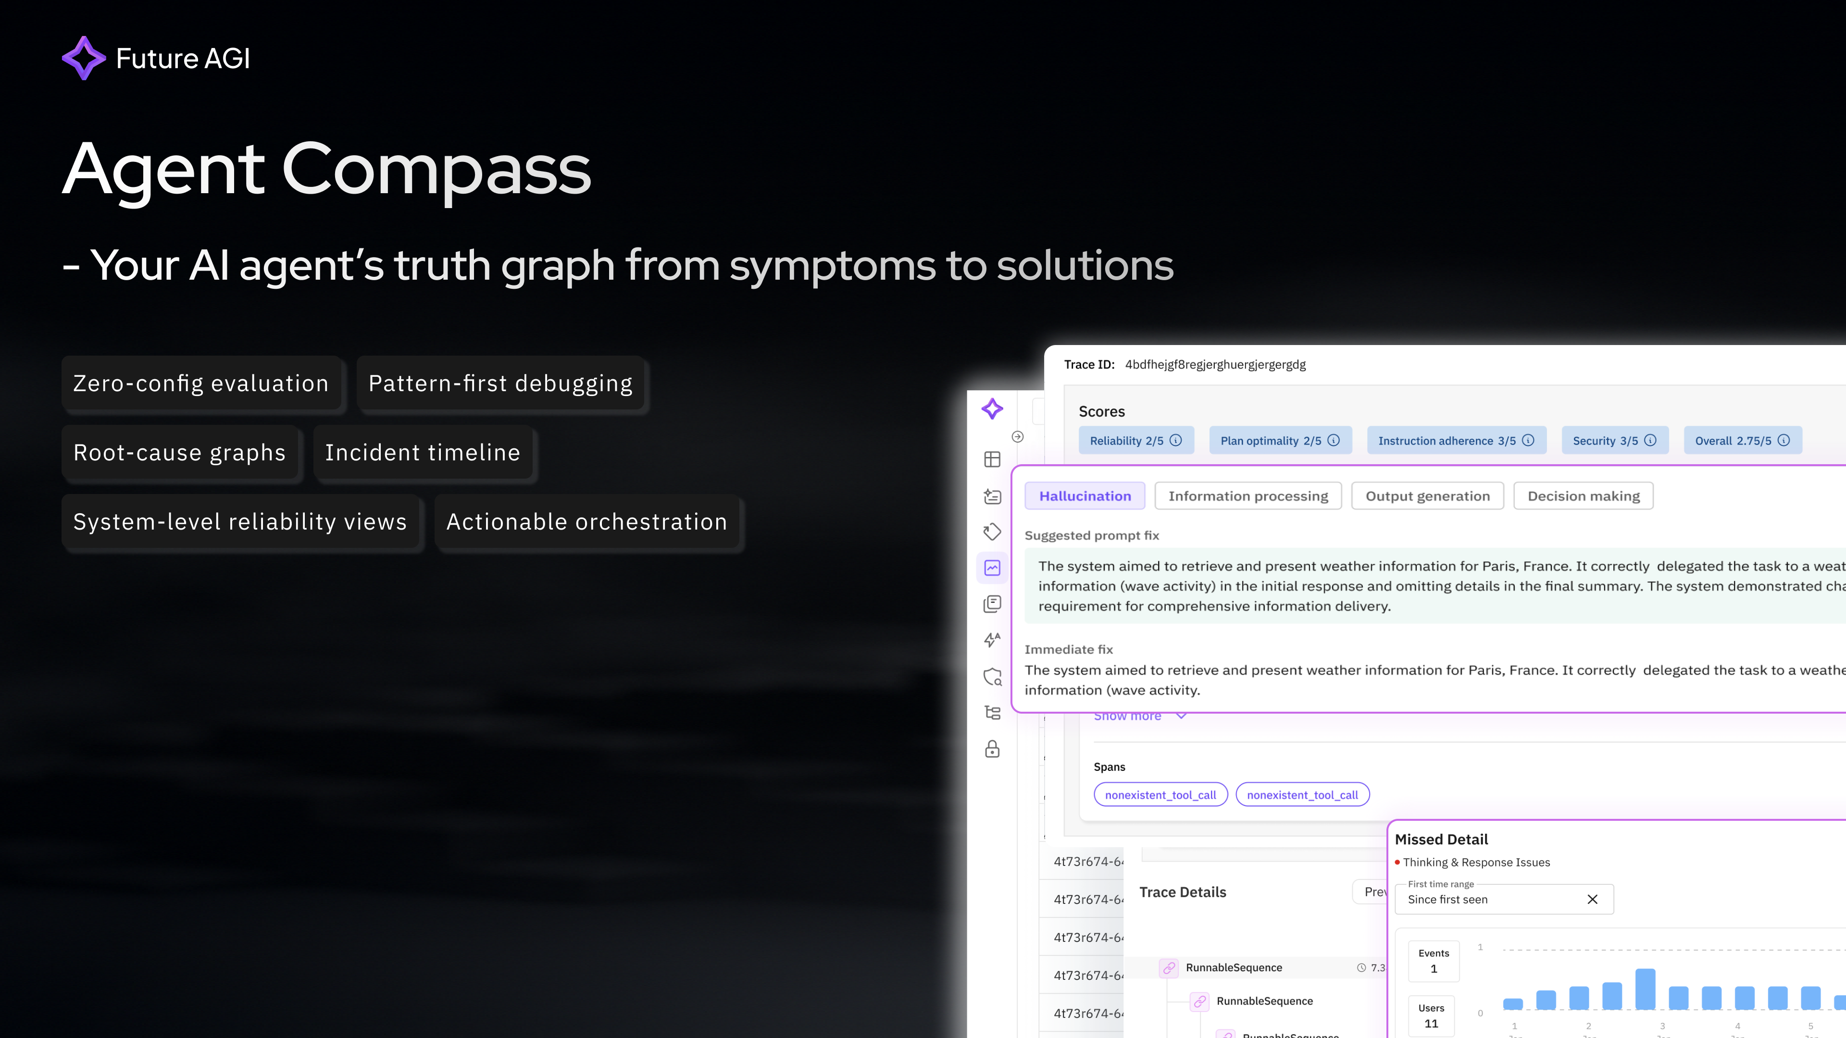Screen dimensions: 1846x1038
Task: Switch to the Decision making tab
Action: [x=1583, y=496]
